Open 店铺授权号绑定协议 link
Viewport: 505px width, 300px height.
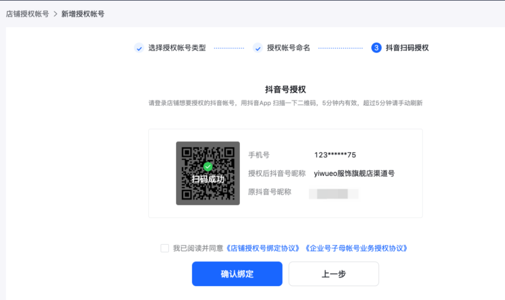pos(263,248)
